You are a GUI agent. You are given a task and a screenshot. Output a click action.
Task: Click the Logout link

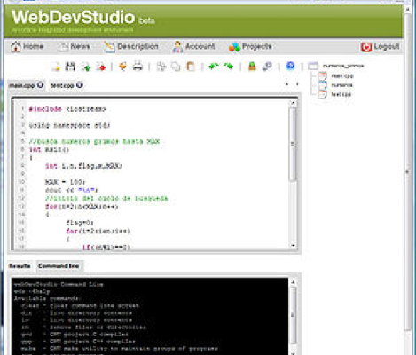(387, 46)
